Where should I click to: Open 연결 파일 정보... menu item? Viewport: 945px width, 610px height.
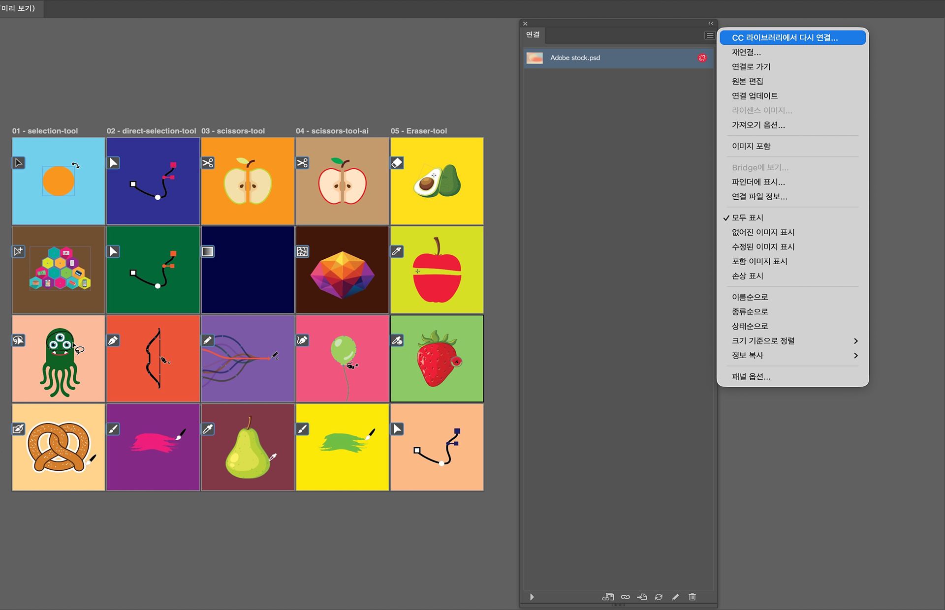pos(792,197)
